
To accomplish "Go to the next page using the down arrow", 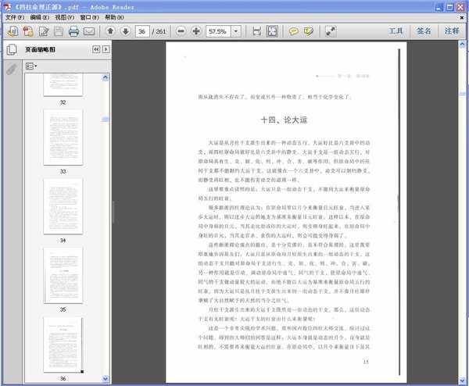I will pyautogui.click(x=125, y=31).
